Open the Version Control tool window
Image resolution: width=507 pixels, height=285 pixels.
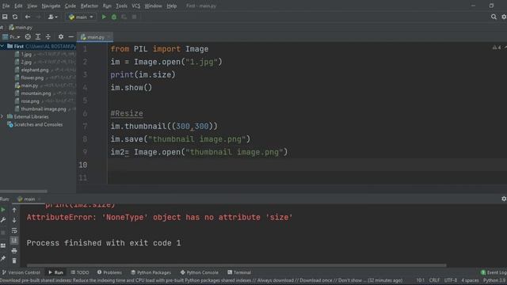pos(21,272)
